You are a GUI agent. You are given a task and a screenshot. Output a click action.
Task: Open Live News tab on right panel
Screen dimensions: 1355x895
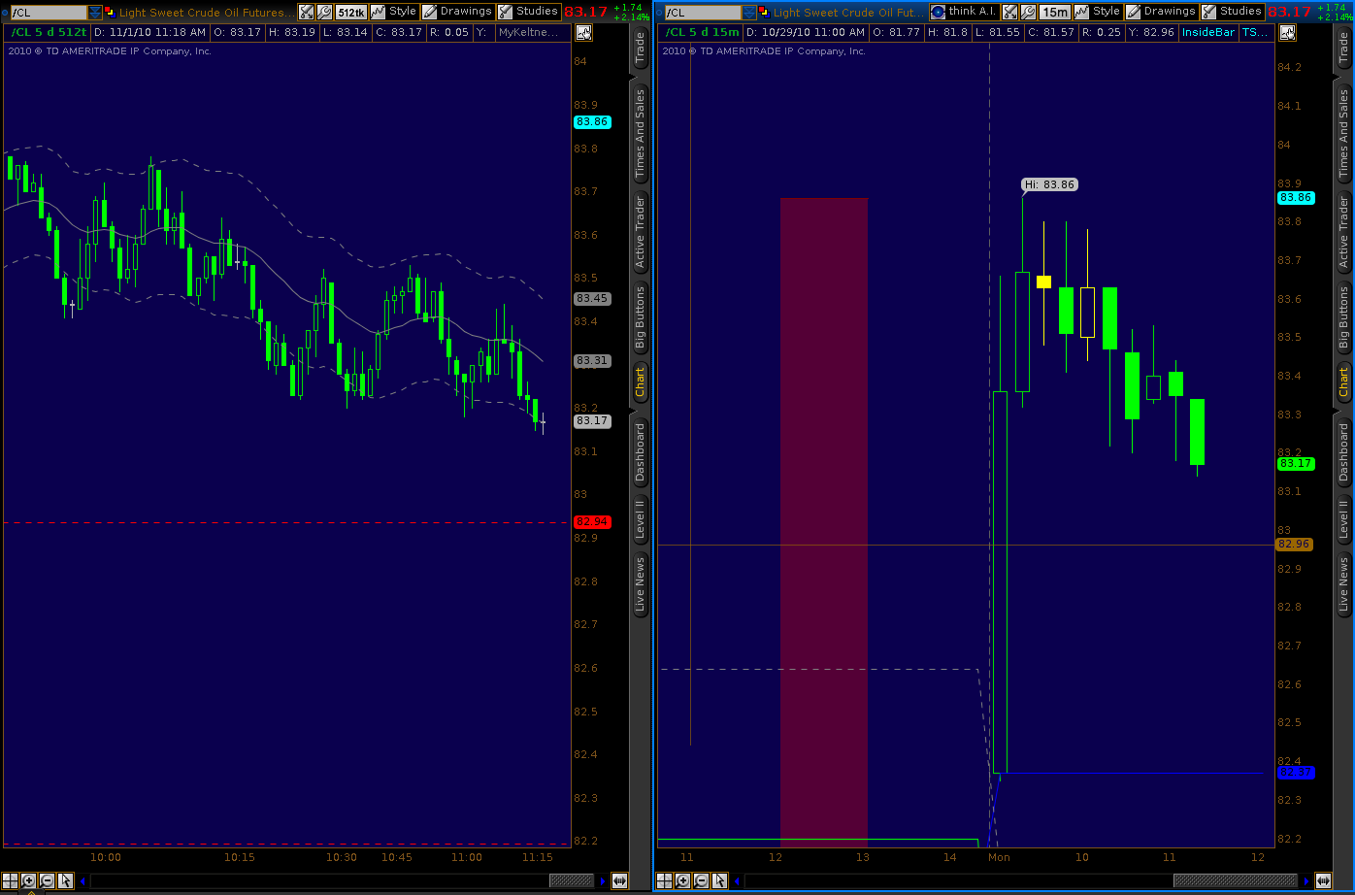tap(1343, 584)
